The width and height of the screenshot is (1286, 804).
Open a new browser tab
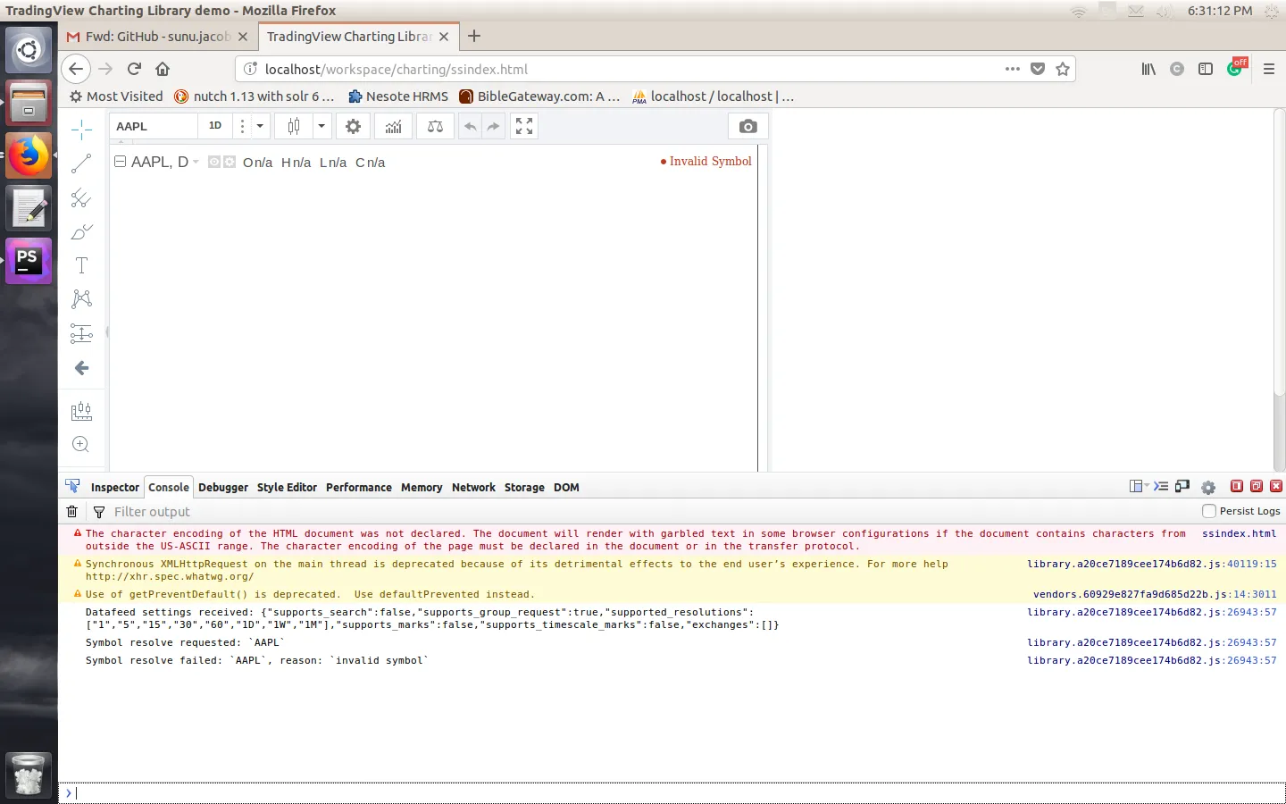tap(474, 36)
